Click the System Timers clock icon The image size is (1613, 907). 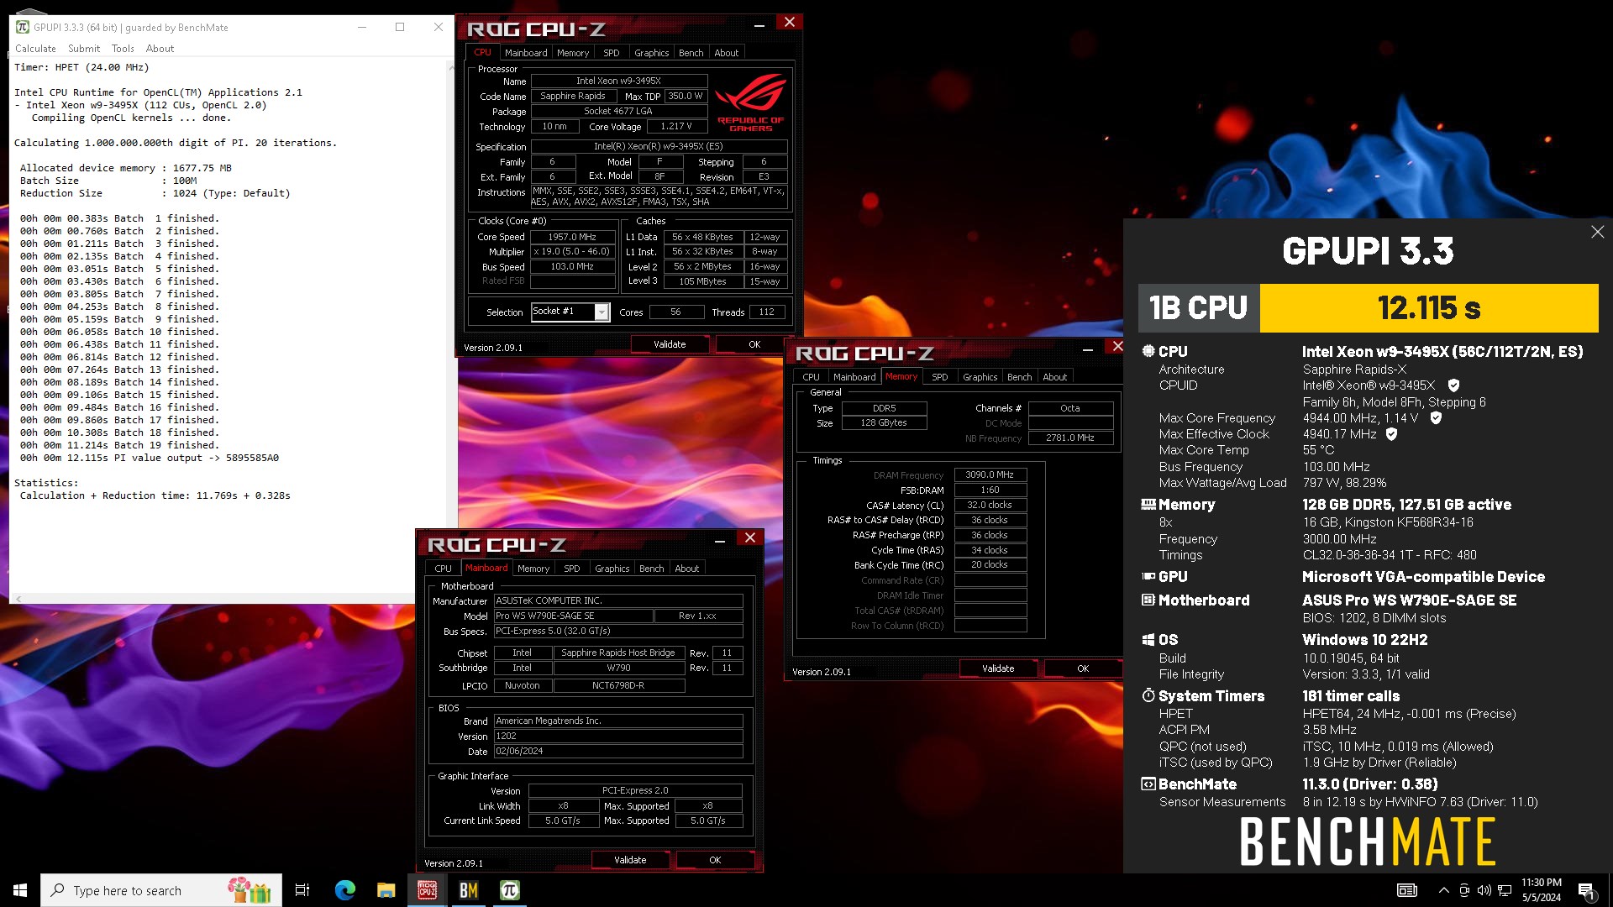[1148, 695]
